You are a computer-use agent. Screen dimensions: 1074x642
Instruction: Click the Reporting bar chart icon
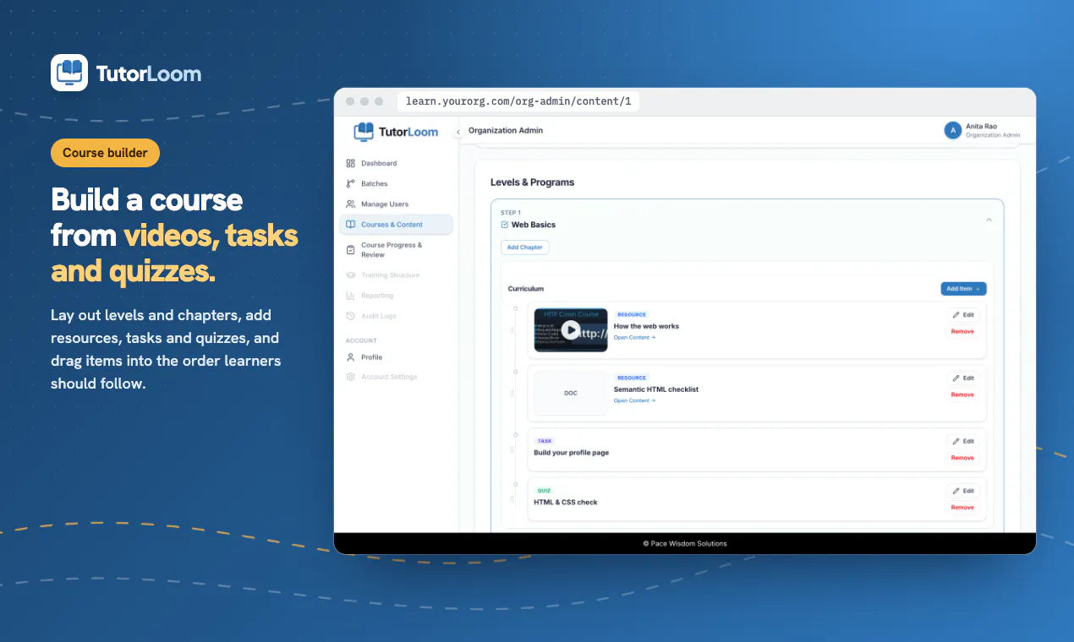351,296
